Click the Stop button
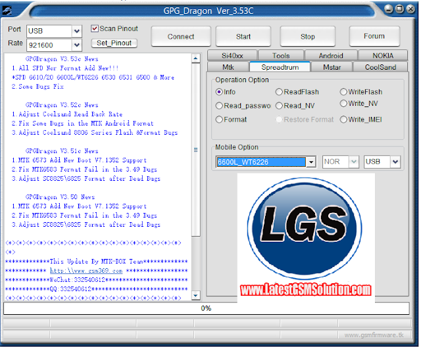 click(308, 36)
